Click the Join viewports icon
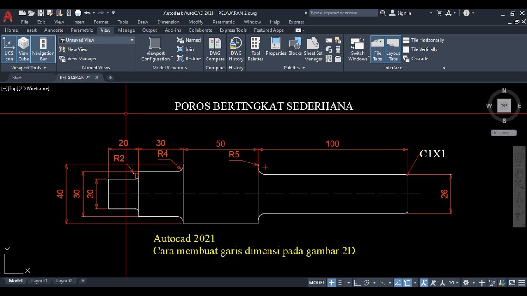 (x=186, y=49)
